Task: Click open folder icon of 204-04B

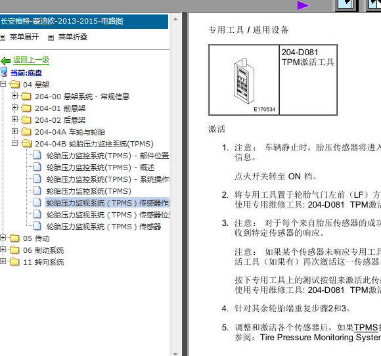Action: [x=26, y=144]
